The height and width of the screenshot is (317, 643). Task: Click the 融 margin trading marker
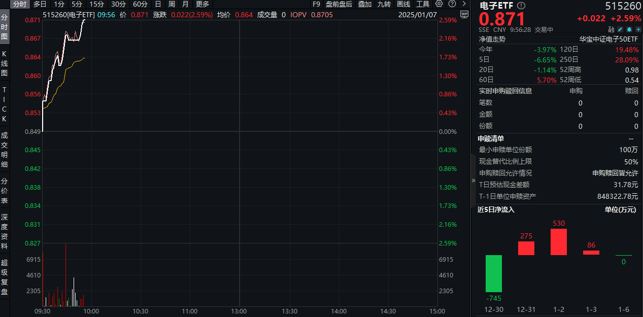tap(611, 29)
